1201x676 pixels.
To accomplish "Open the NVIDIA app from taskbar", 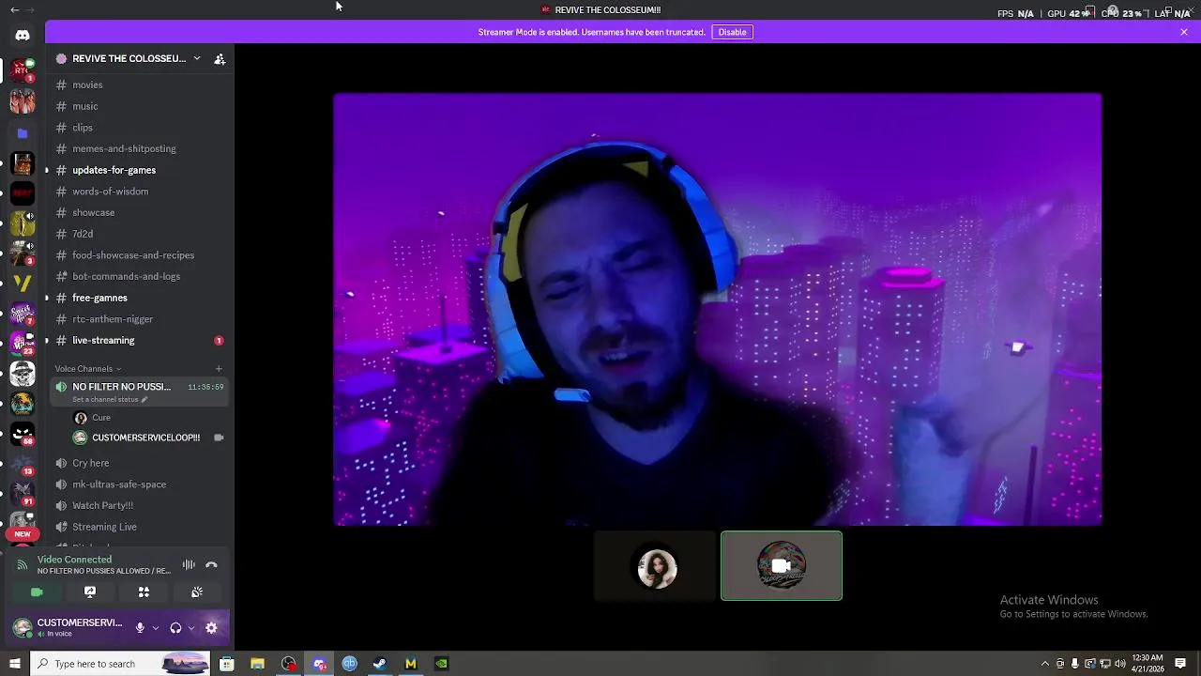I will (441, 664).
